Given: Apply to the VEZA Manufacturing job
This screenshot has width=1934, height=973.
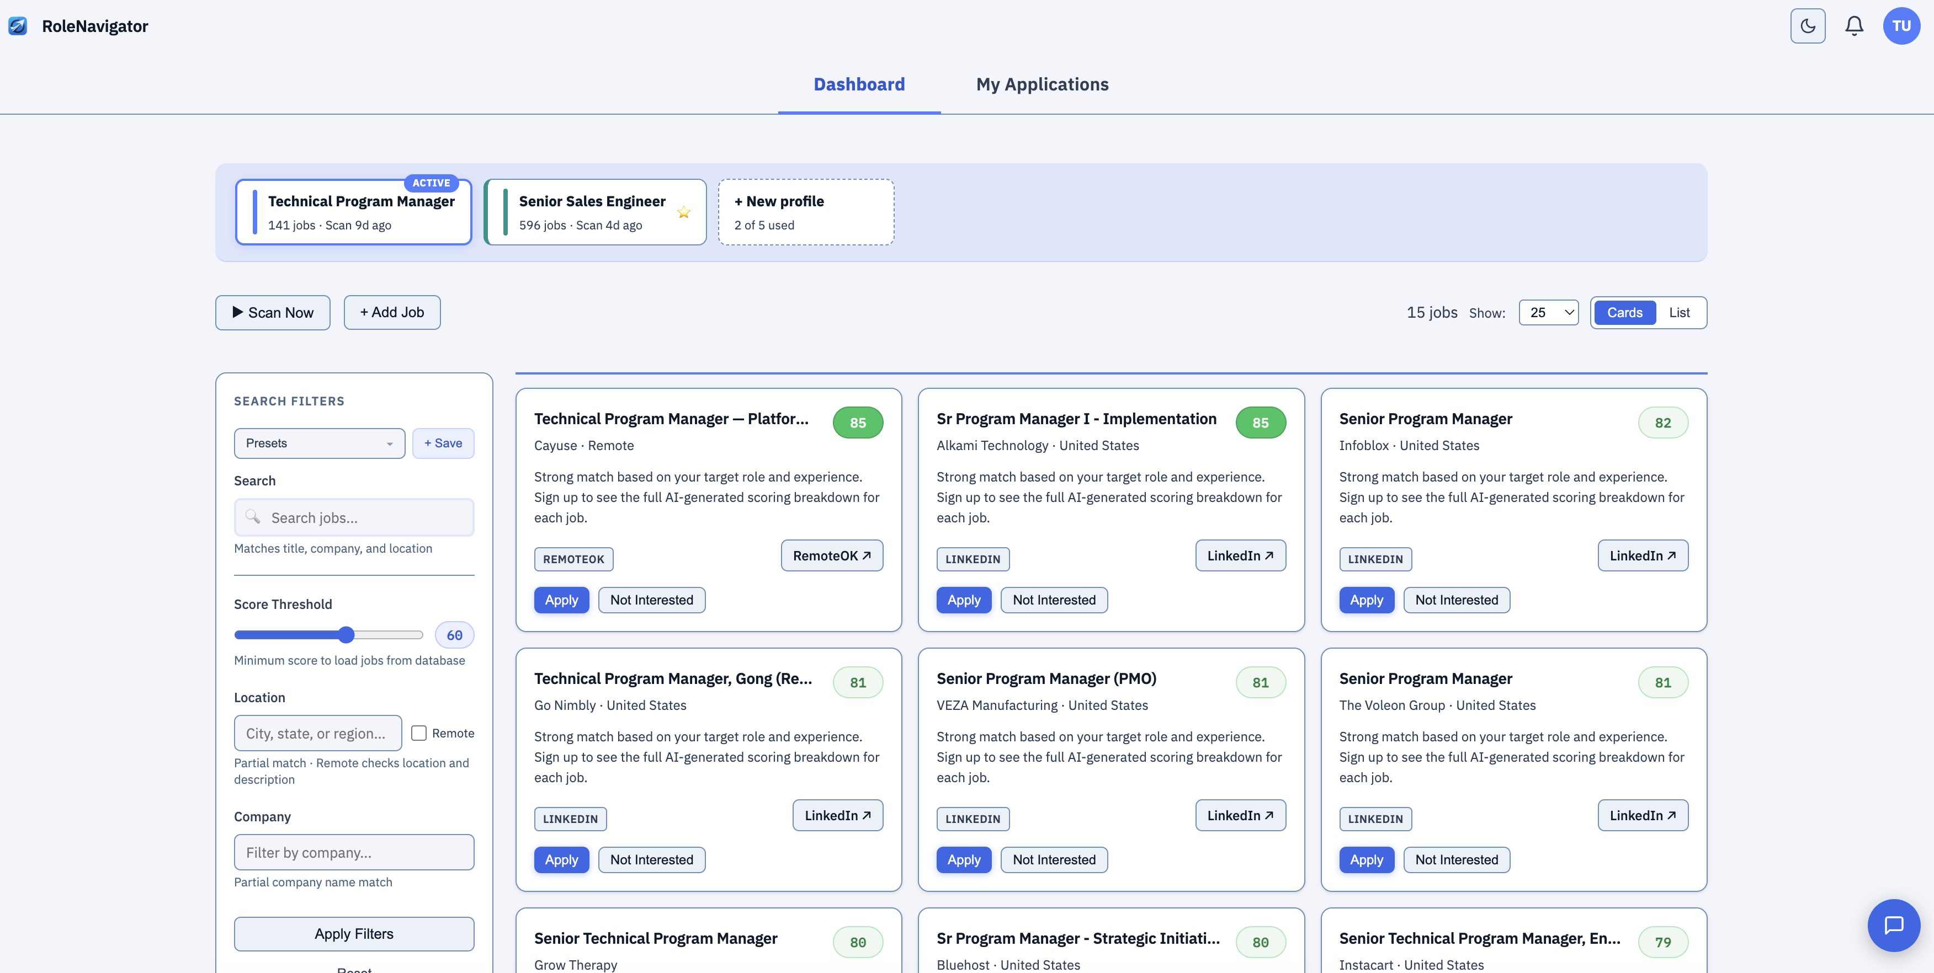Looking at the screenshot, I should point(964,860).
